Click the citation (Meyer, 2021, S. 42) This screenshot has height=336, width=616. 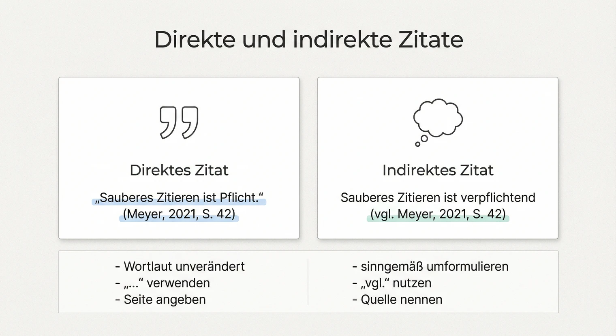(180, 214)
